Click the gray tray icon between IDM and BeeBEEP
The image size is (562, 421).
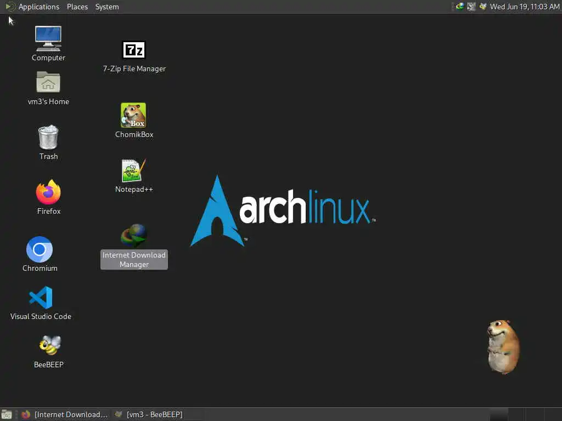[x=471, y=7]
